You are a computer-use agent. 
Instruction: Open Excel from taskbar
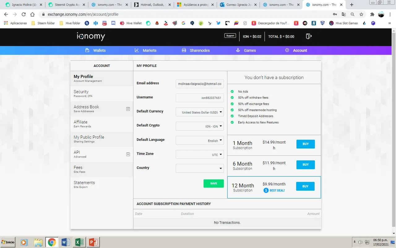pos(80,242)
